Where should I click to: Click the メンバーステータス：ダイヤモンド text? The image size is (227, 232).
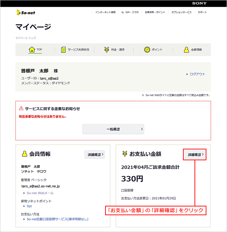(x=45, y=83)
